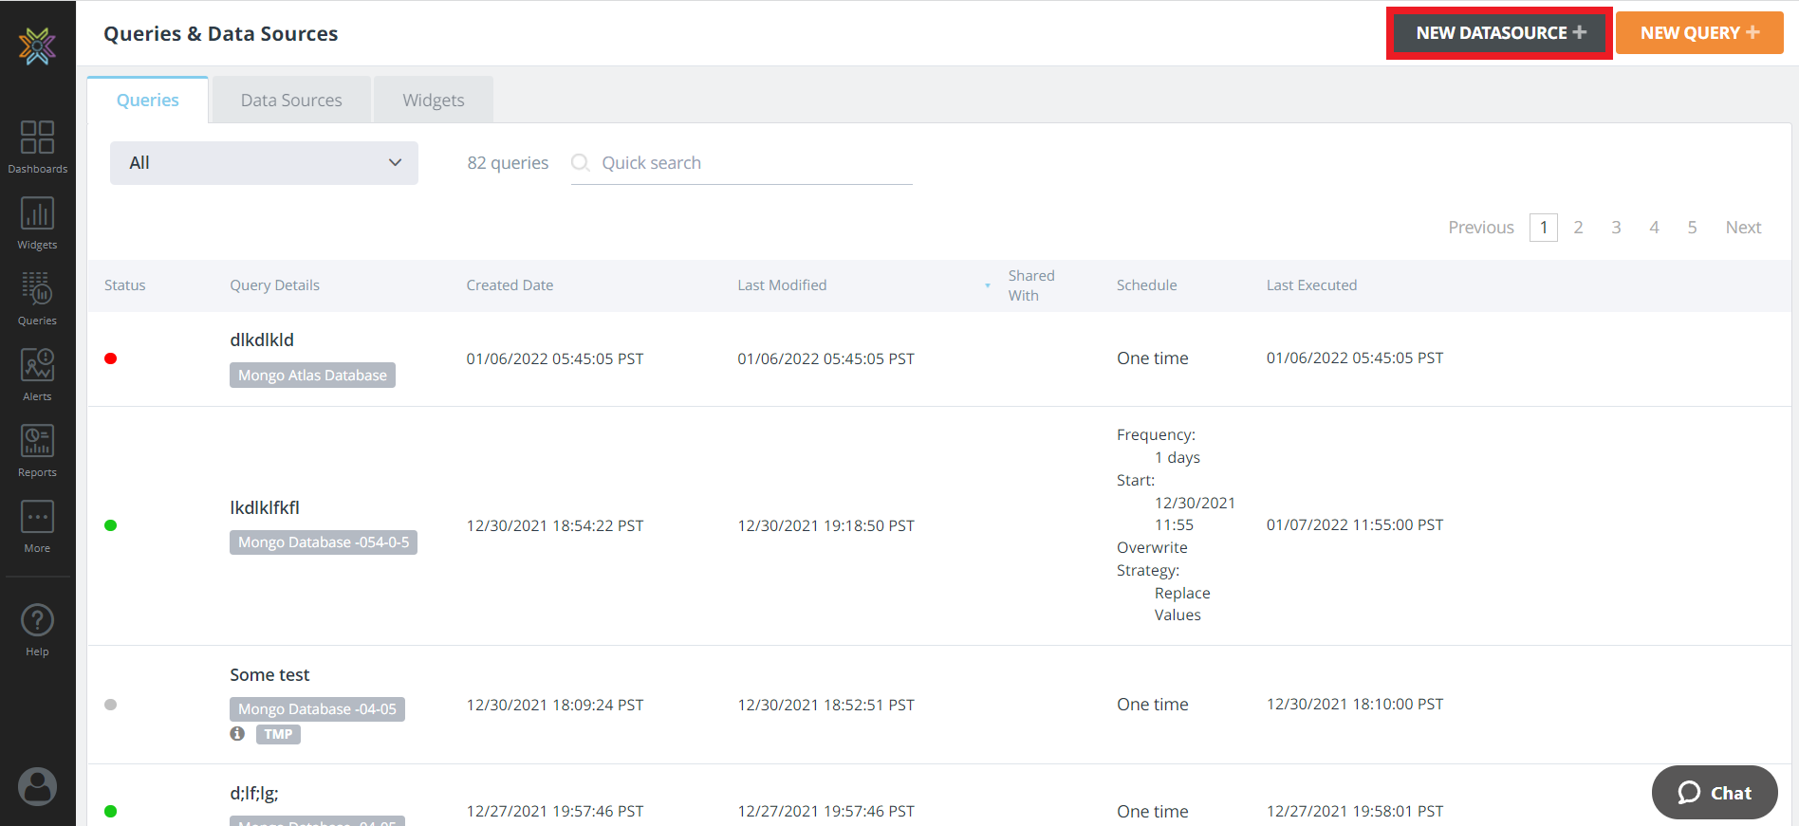Screen dimensions: 1799x826
Task: Click last executed 01/07/2022 11:55:00 PST
Action: click(1355, 524)
